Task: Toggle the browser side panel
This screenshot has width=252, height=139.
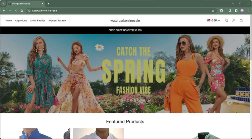Action: click(236, 10)
